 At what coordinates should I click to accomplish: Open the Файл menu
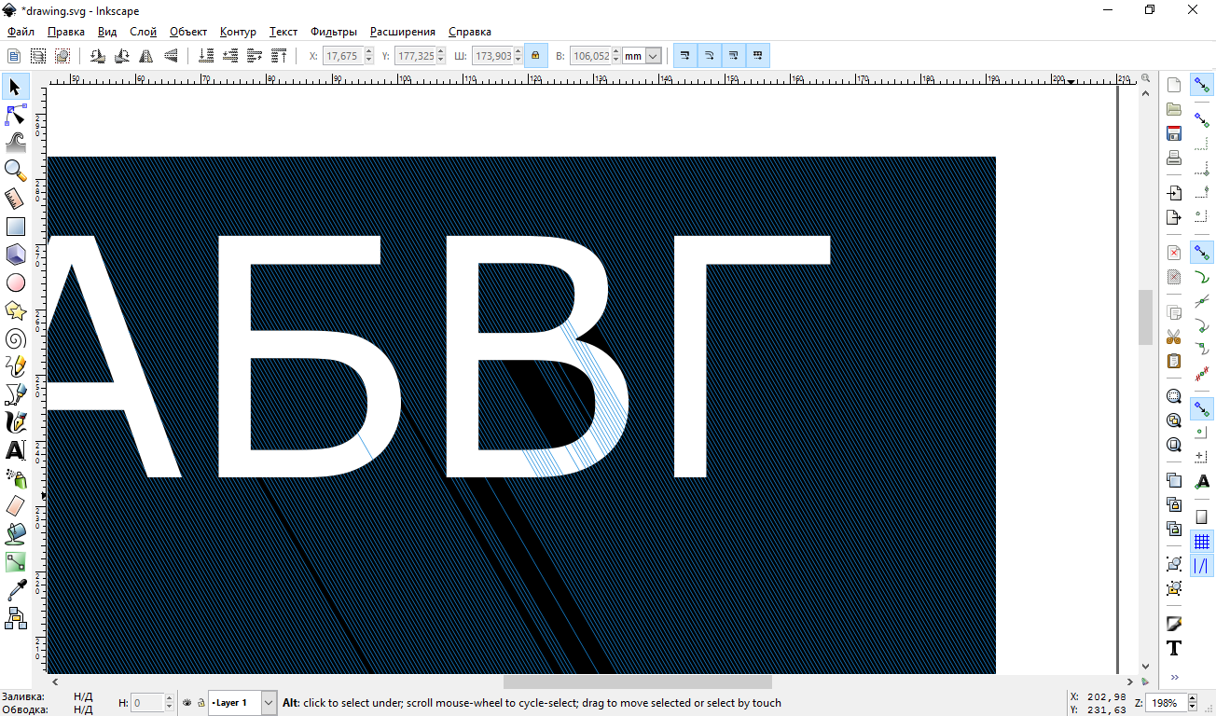21,32
